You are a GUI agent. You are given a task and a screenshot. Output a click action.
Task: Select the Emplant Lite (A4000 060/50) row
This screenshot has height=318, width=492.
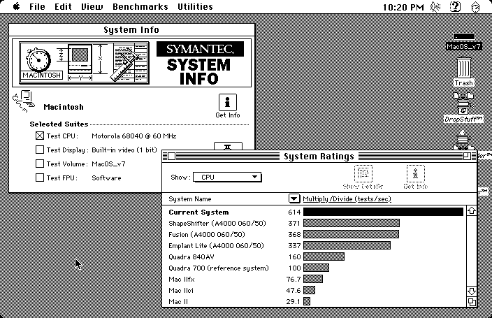(314, 245)
